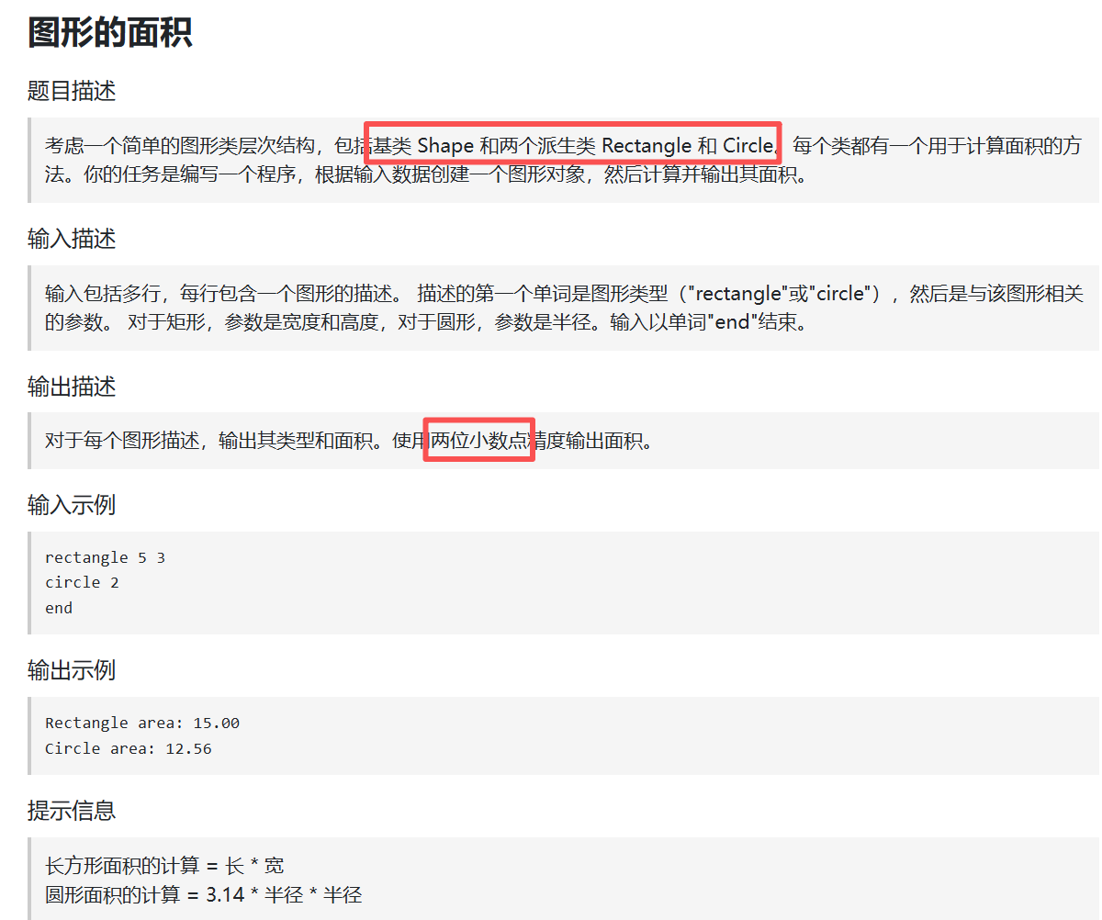Click the sentence starting 对于每个图形描述
This screenshot has width=1102, height=920.
click(214, 441)
